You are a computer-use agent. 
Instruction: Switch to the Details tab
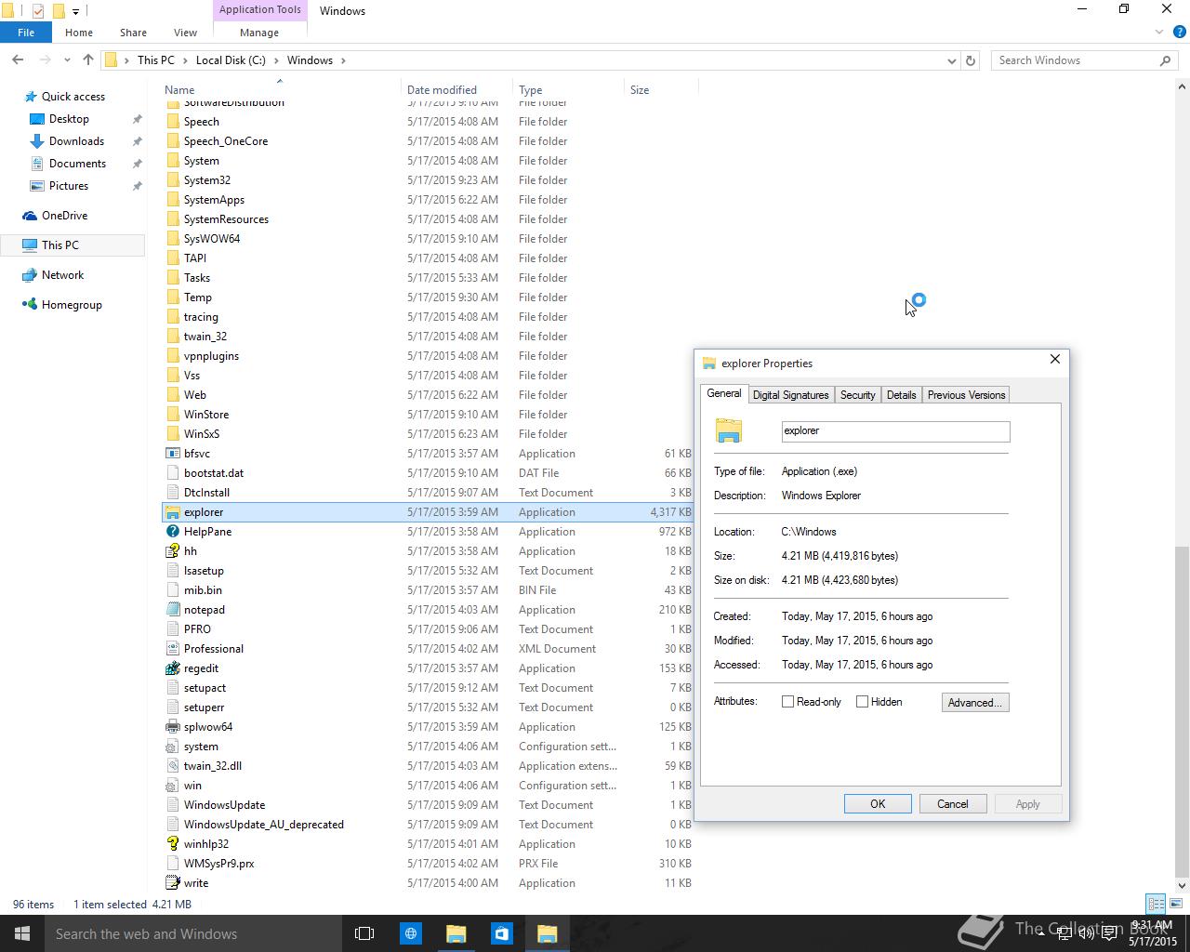coord(901,395)
